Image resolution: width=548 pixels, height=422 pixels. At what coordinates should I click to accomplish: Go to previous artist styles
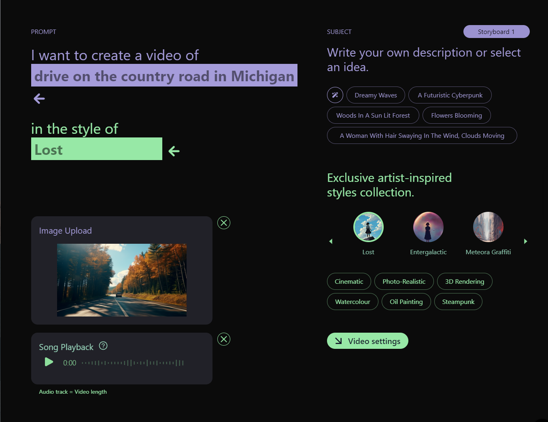(331, 241)
